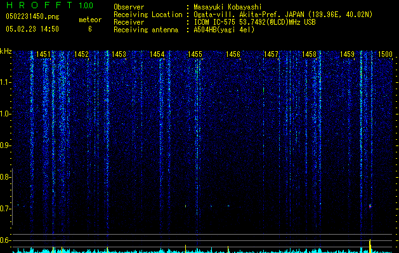This screenshot has height=253, width=399.
Task: Click the Receiving antenna field label
Action: [146, 30]
